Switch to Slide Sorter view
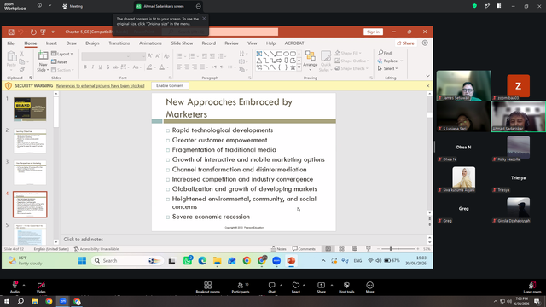Screen dimensions: 546x307 pos(341,249)
